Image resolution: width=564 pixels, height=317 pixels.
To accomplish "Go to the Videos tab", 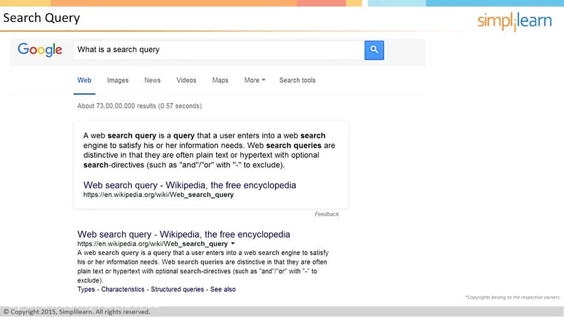I will (186, 80).
